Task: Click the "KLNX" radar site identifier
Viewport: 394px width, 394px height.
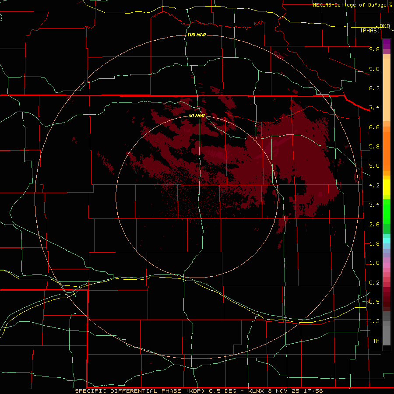Action: tap(256, 391)
